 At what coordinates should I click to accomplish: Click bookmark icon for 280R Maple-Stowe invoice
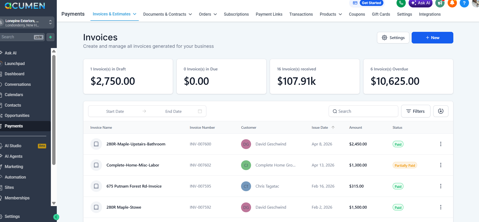96,207
